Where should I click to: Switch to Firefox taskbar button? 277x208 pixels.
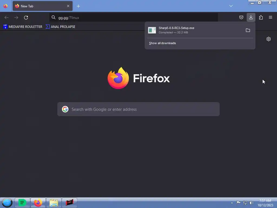point(38,203)
